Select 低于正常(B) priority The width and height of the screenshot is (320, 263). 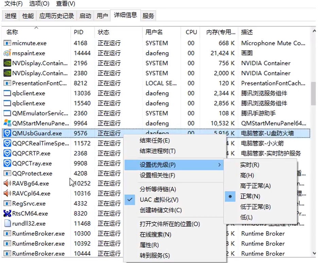tap(255, 207)
